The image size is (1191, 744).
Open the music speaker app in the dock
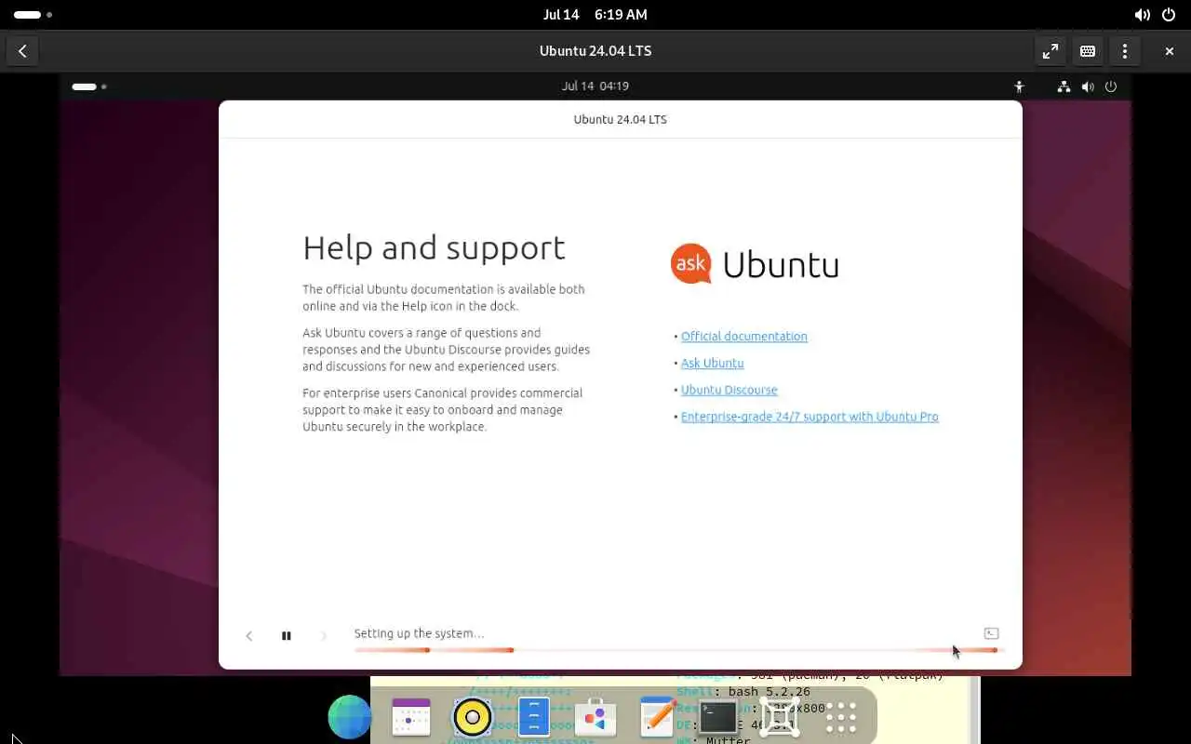click(x=473, y=717)
